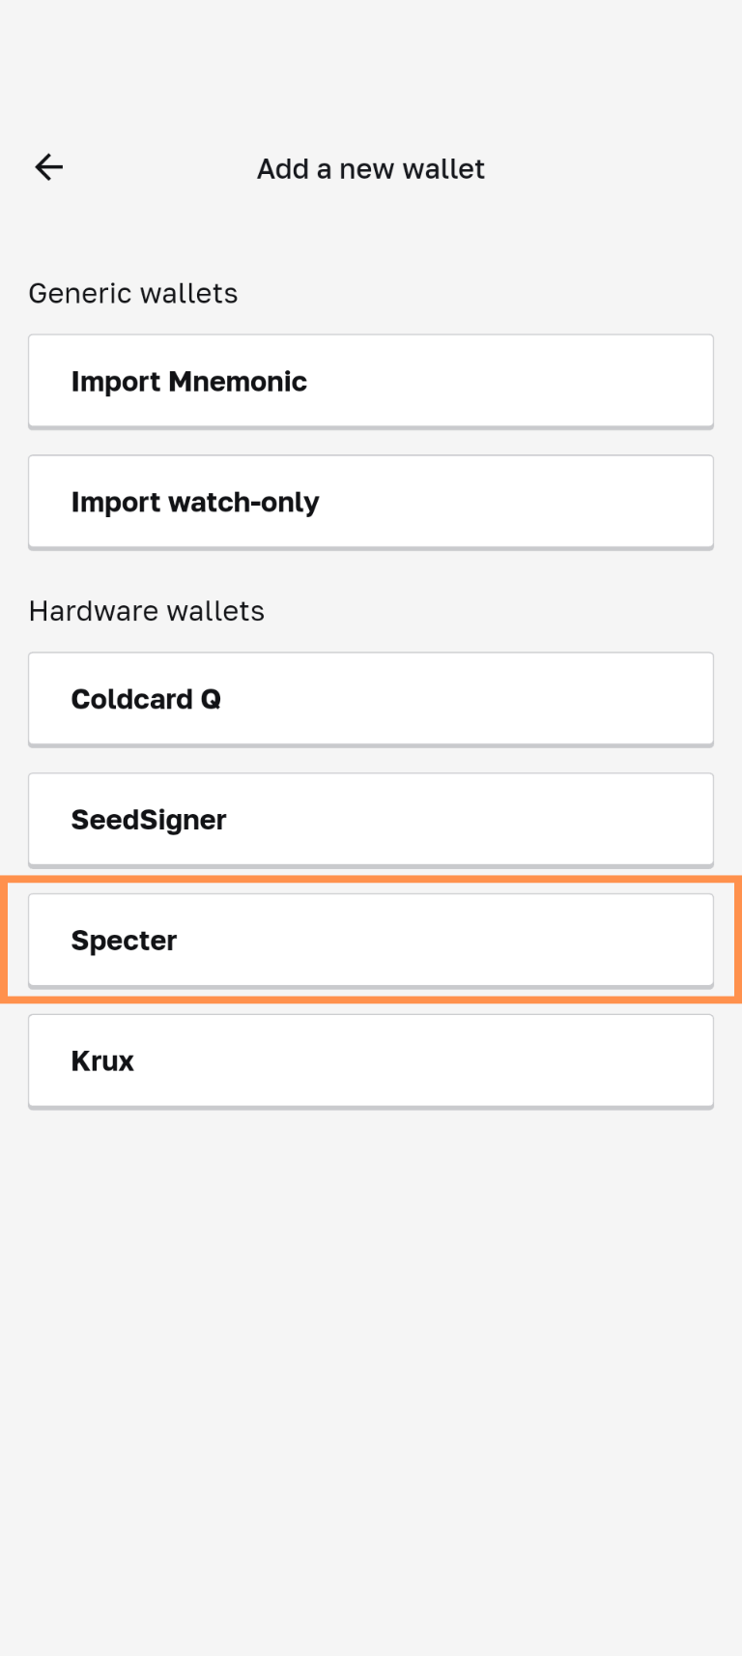This screenshot has width=742, height=1656.
Task: Begin SeedSigner wallet setup
Action: point(371,820)
